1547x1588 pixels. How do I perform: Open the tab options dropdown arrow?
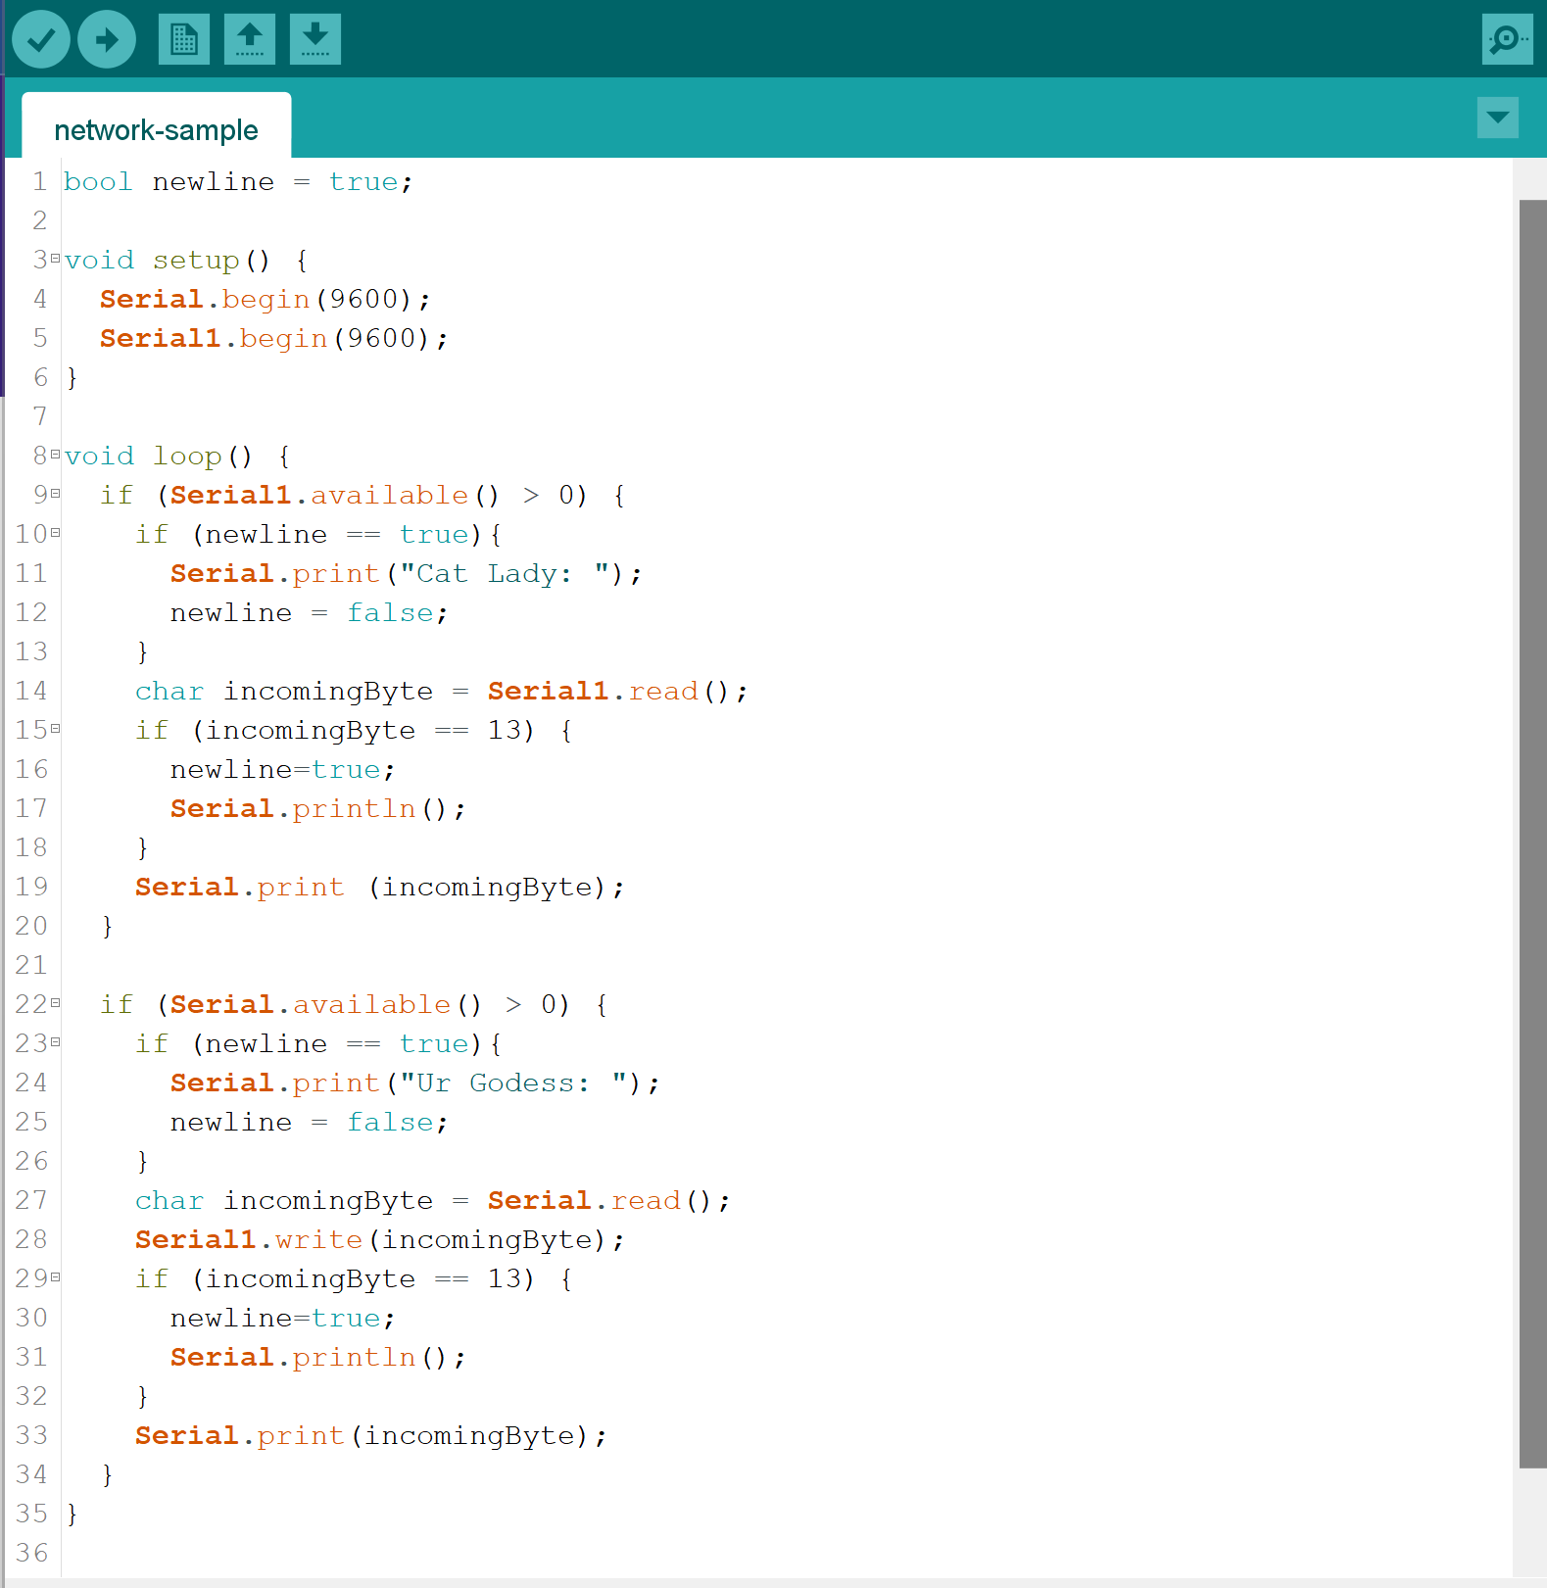[x=1497, y=118]
